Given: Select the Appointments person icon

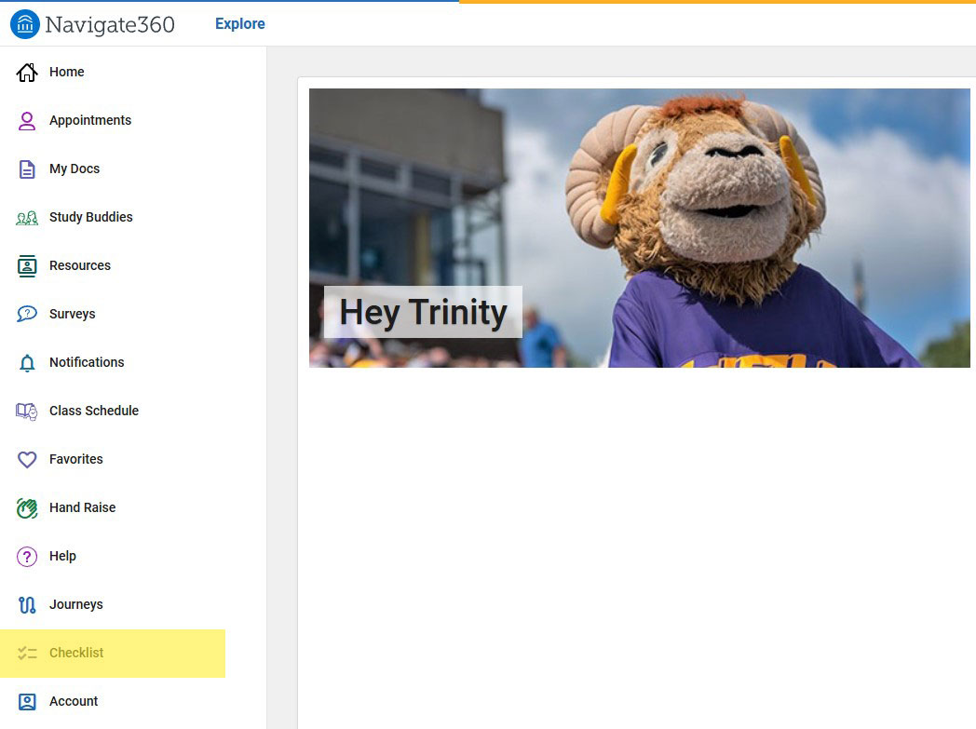Looking at the screenshot, I should [27, 121].
